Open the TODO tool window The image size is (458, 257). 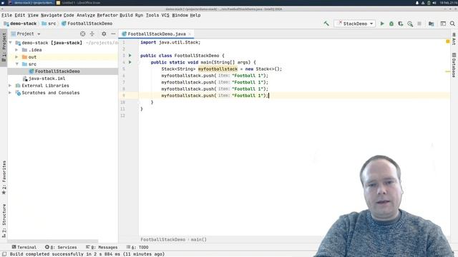137,247
